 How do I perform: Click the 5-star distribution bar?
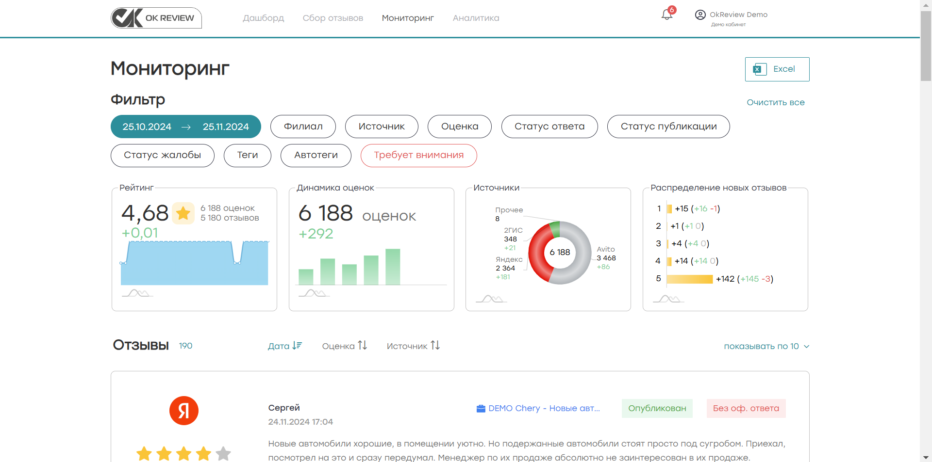[689, 279]
